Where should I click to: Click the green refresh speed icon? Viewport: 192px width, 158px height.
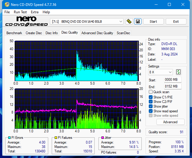(x=178, y=72)
